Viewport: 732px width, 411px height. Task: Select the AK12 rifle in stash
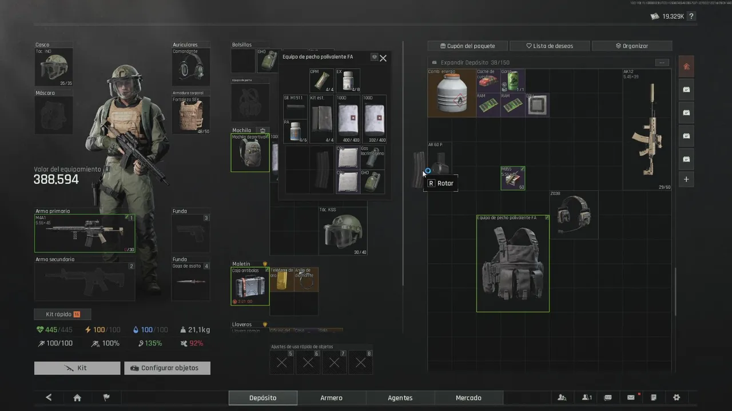pos(647,130)
